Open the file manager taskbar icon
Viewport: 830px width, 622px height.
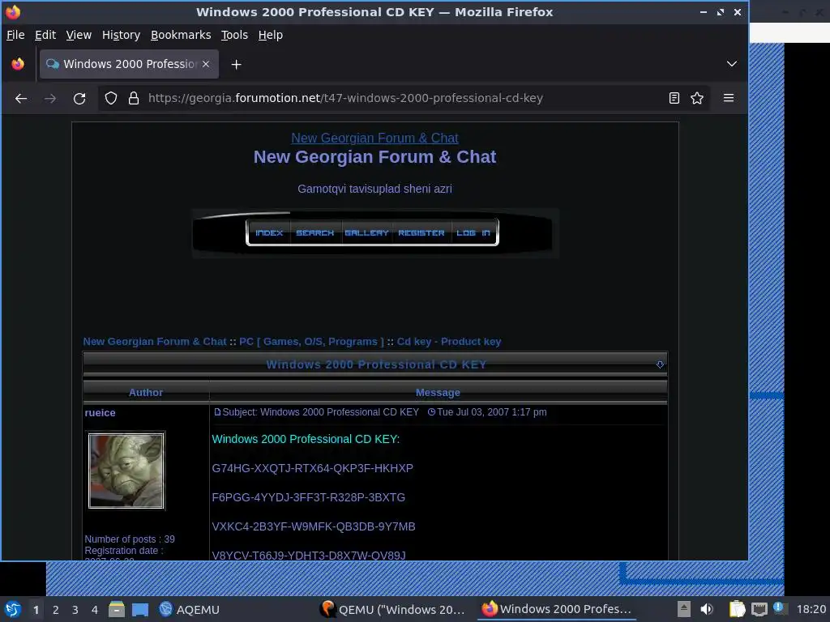[117, 609]
